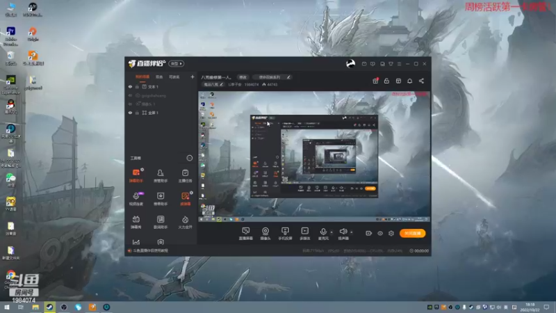Open the gift box icon with red badge
The image size is (556, 313).
point(375,81)
